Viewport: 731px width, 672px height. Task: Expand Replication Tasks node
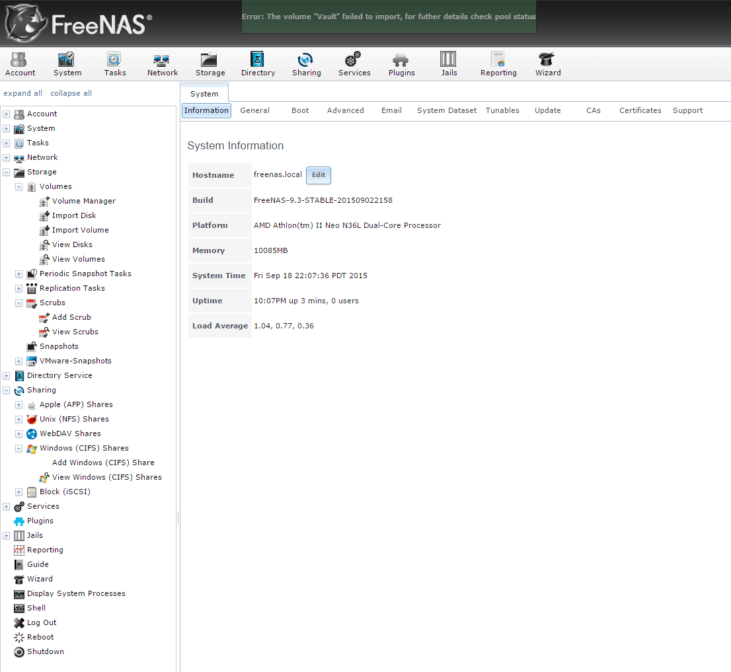(19, 289)
